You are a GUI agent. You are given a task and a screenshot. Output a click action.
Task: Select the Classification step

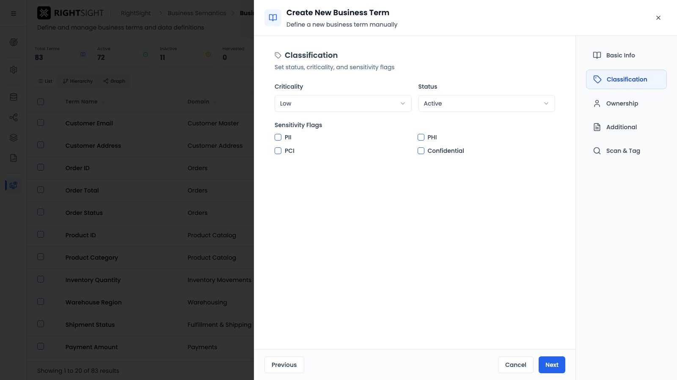point(626,79)
